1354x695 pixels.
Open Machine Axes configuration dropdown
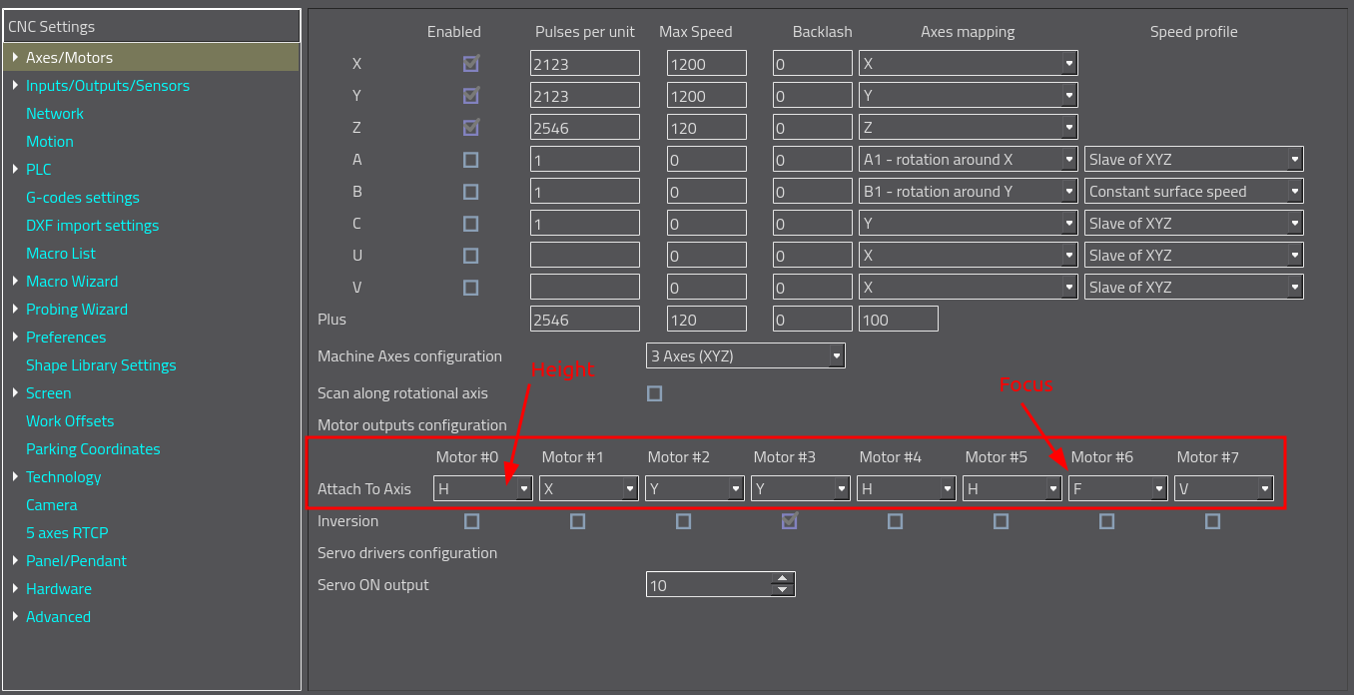click(x=745, y=355)
